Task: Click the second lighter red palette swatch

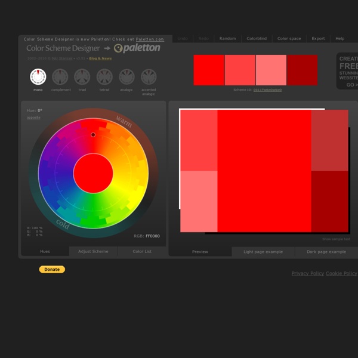Action: [240, 70]
